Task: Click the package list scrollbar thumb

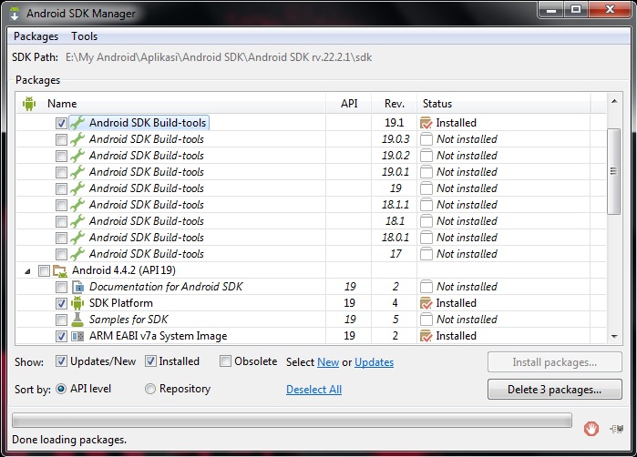Action: (614, 171)
